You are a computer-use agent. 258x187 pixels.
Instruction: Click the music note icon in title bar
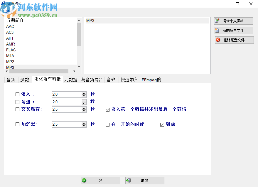[3, 4]
